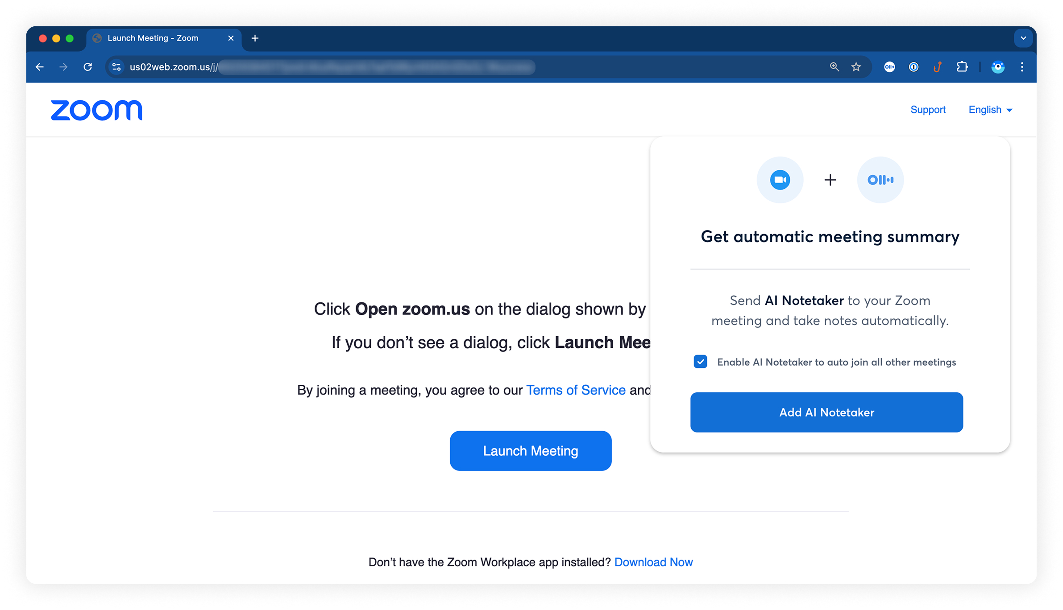The height and width of the screenshot is (610, 1063).
Task: Click the browser forward arrow
Action: coord(63,67)
